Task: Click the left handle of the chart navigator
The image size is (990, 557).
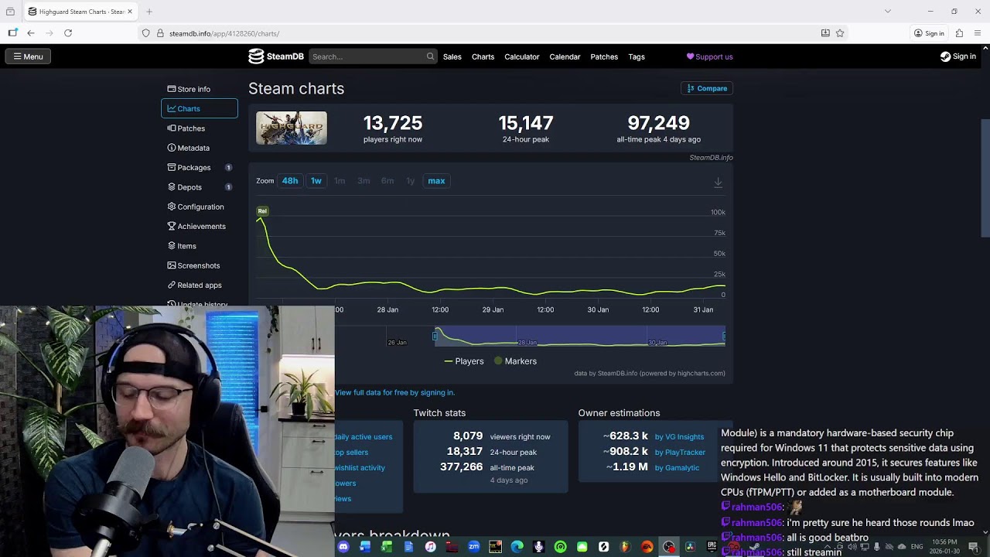Action: (435, 336)
